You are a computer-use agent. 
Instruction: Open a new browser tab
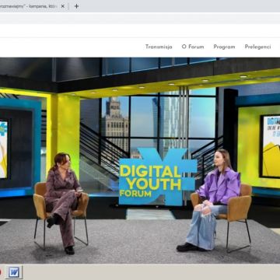click(x=76, y=6)
